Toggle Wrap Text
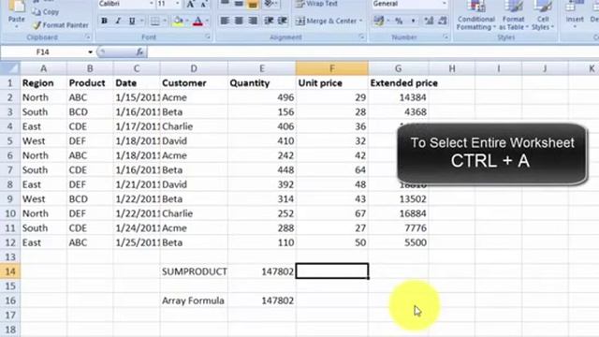The image size is (599, 337). pos(316,4)
